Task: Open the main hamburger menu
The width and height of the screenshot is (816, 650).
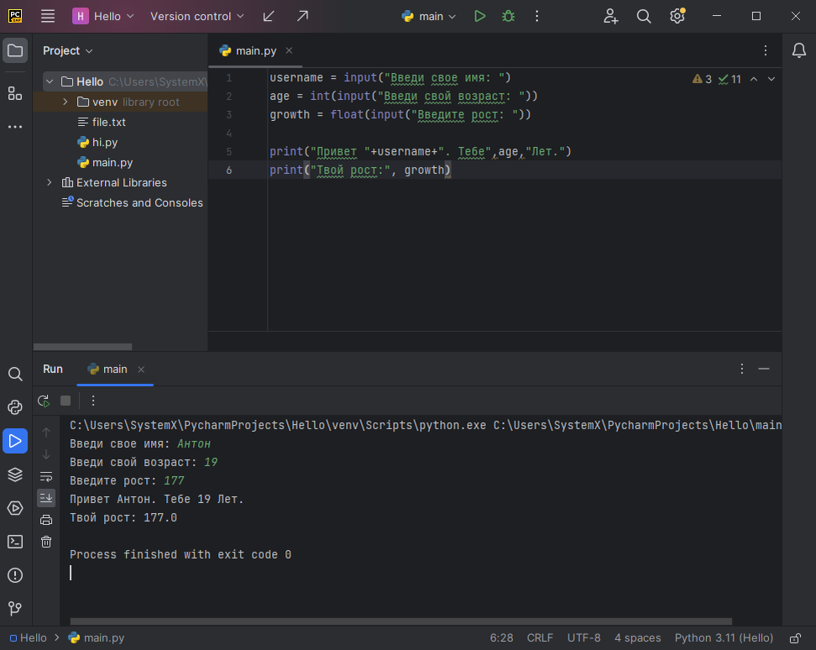Action: click(x=48, y=16)
